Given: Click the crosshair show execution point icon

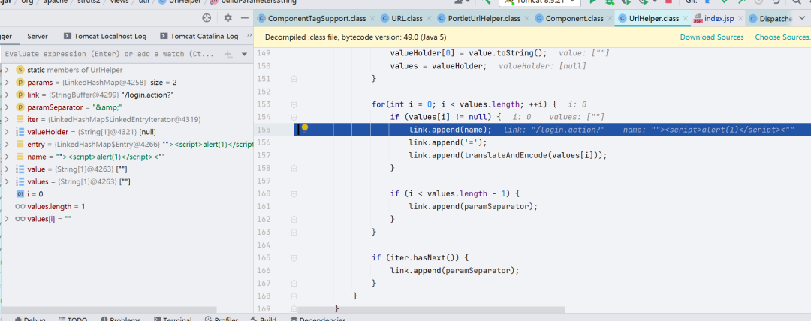Looking at the screenshot, I should 207,17.
